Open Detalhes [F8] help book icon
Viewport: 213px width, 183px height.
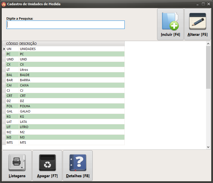(78, 162)
